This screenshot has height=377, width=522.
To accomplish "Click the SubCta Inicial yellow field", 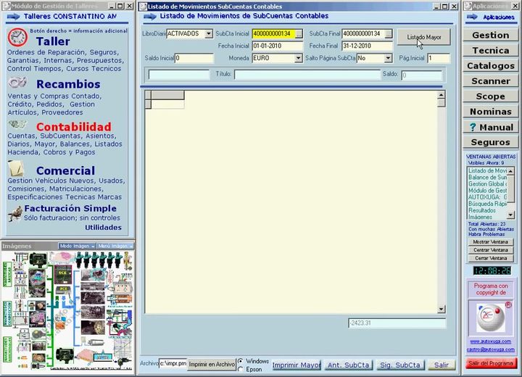I will 273,33.
